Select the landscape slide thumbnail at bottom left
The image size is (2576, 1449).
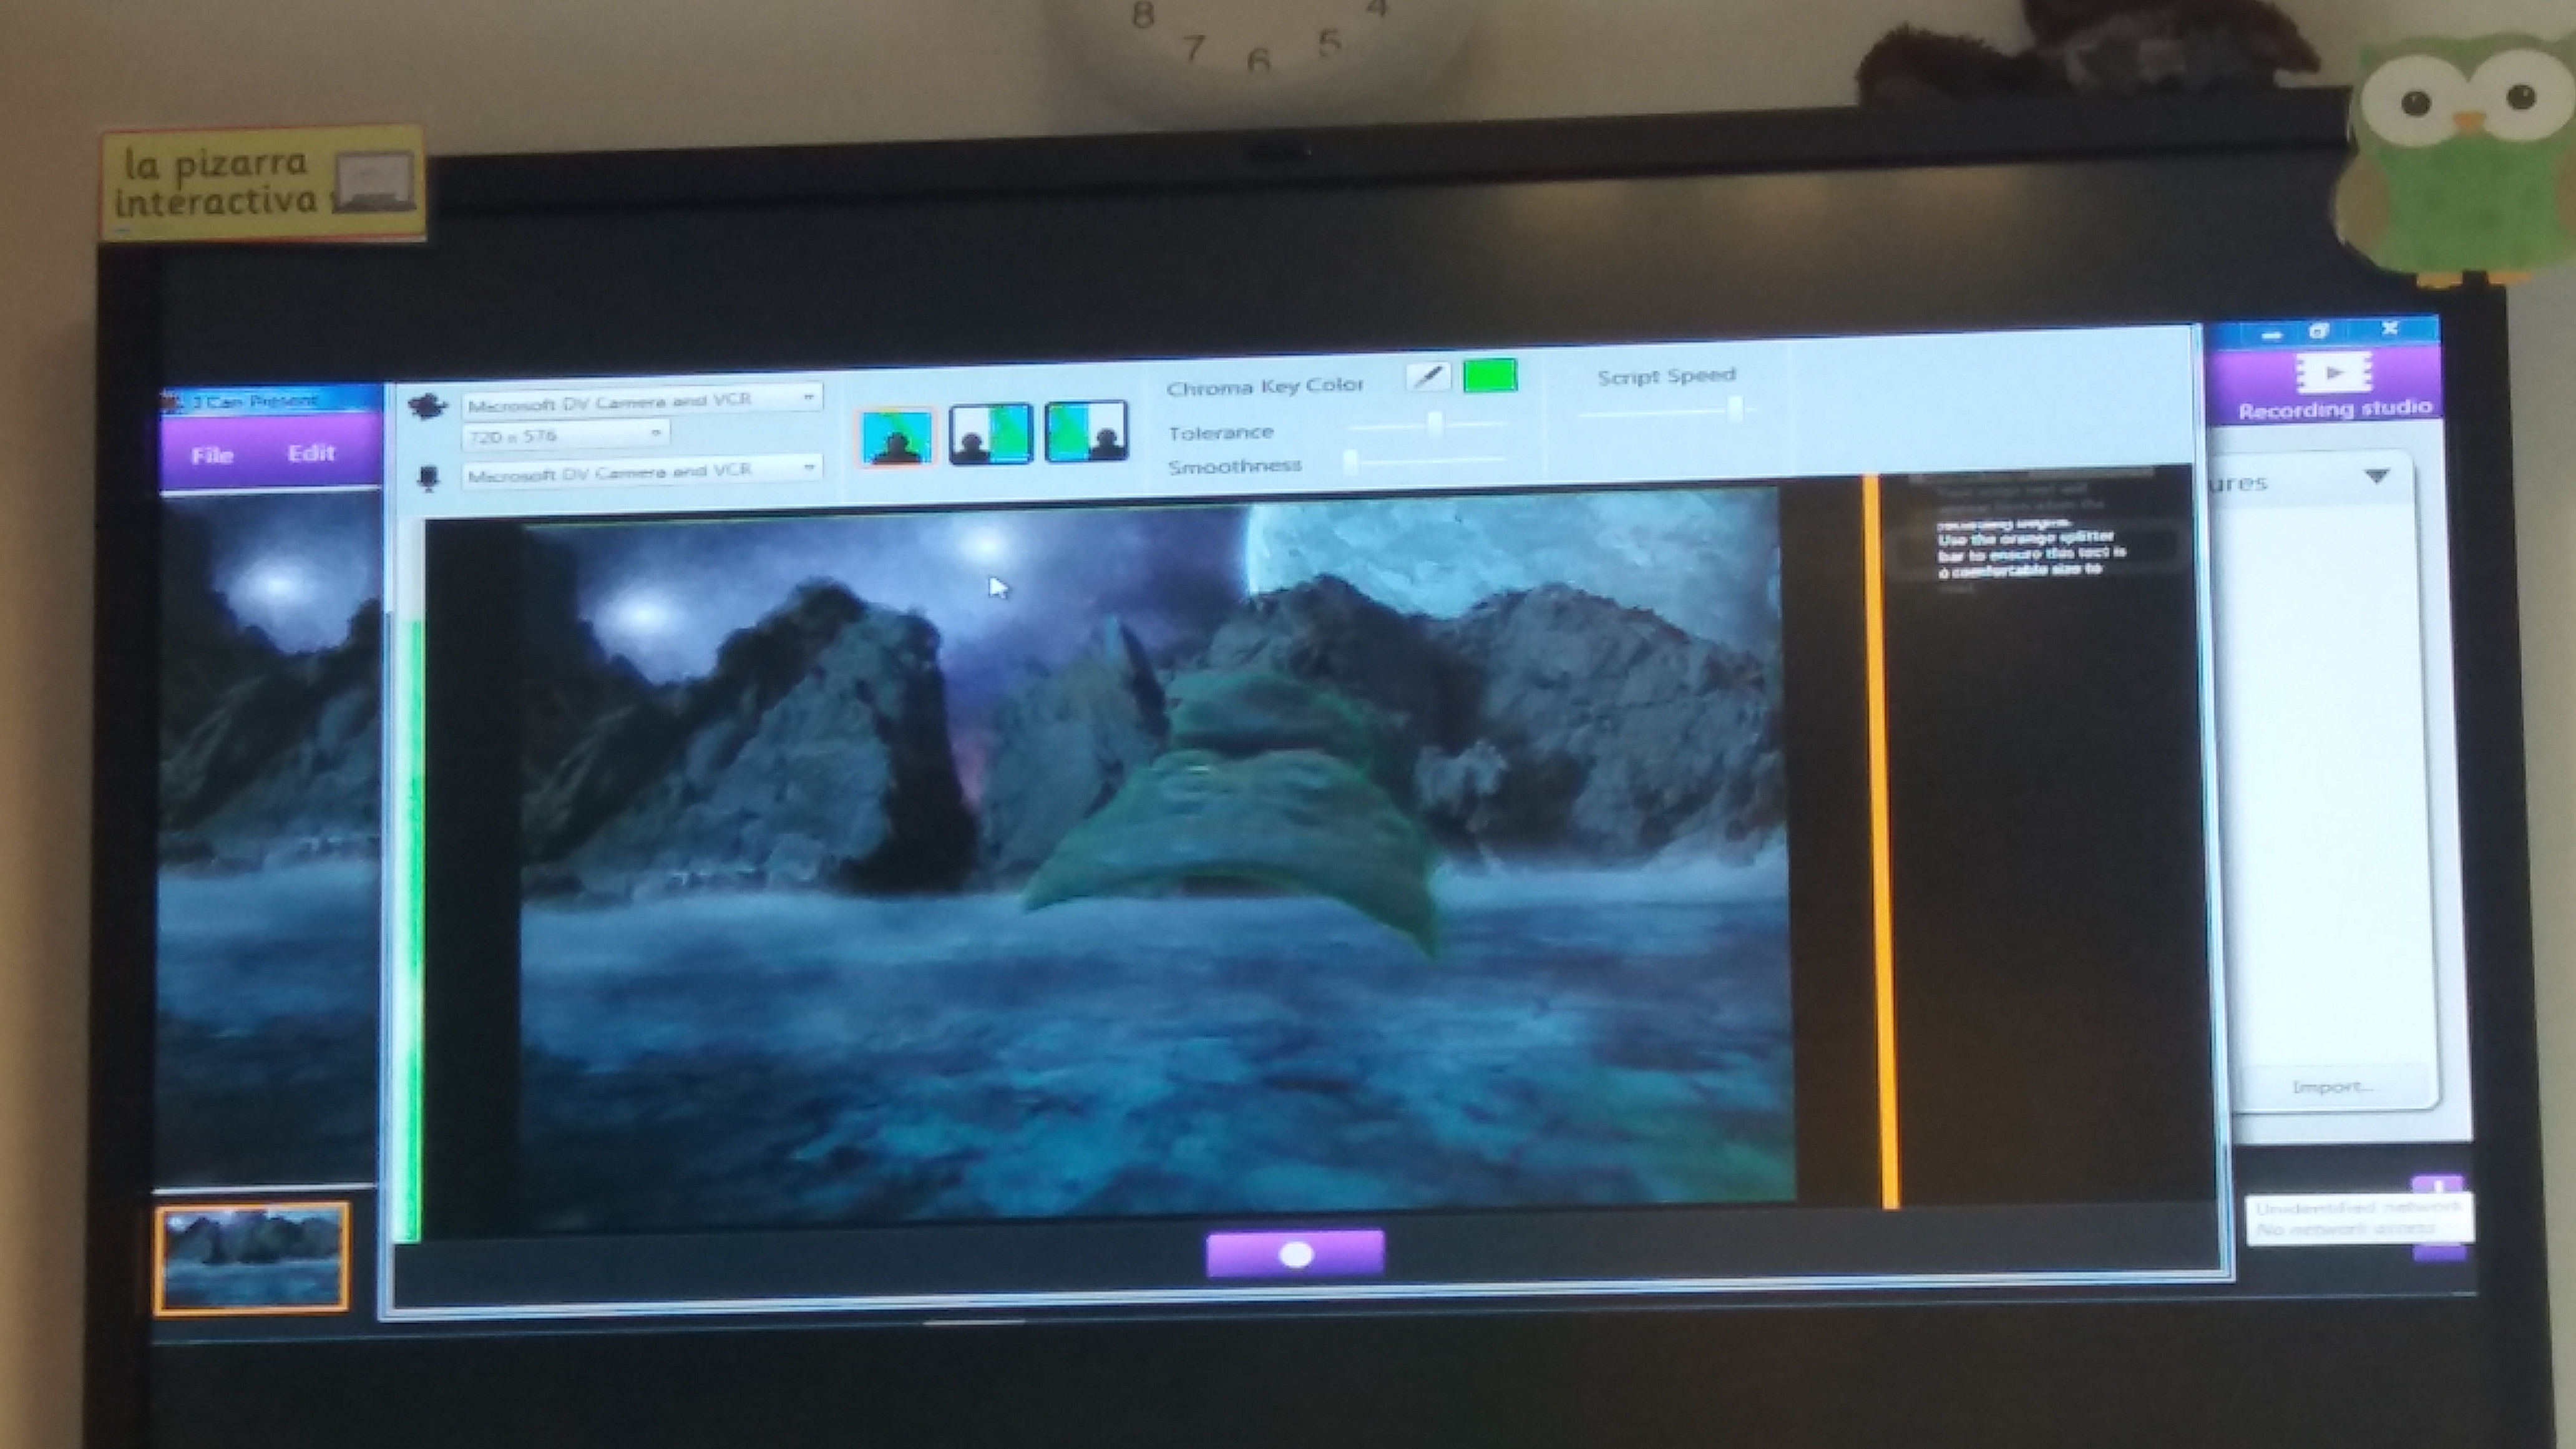coord(251,1258)
